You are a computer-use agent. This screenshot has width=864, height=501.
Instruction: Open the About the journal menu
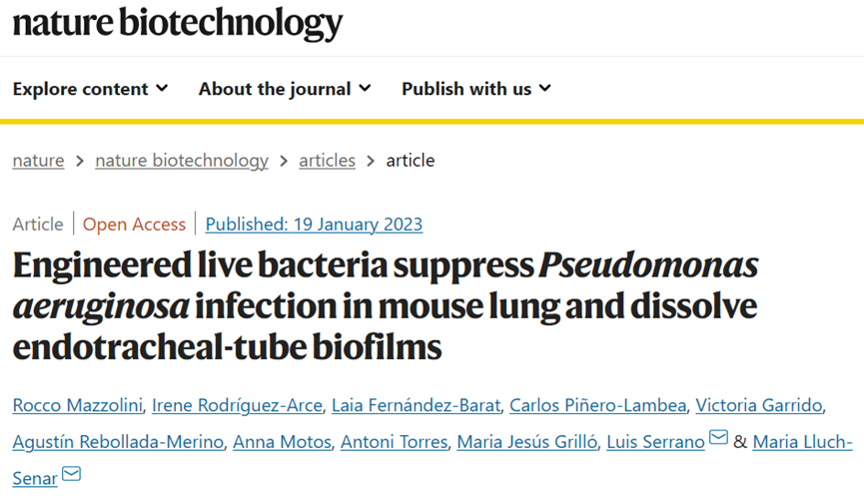285,89
